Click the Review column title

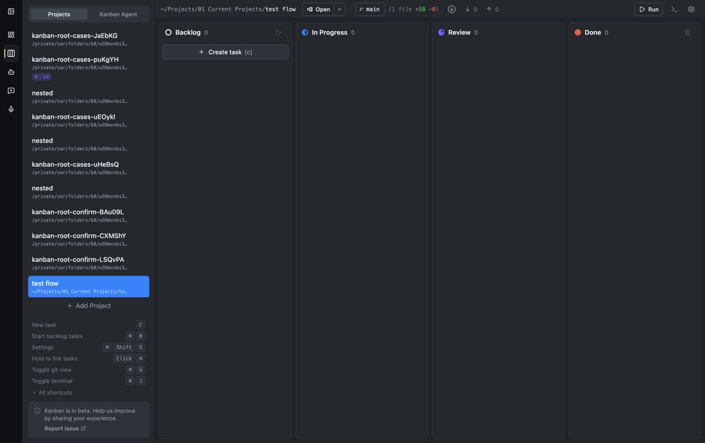coord(459,32)
